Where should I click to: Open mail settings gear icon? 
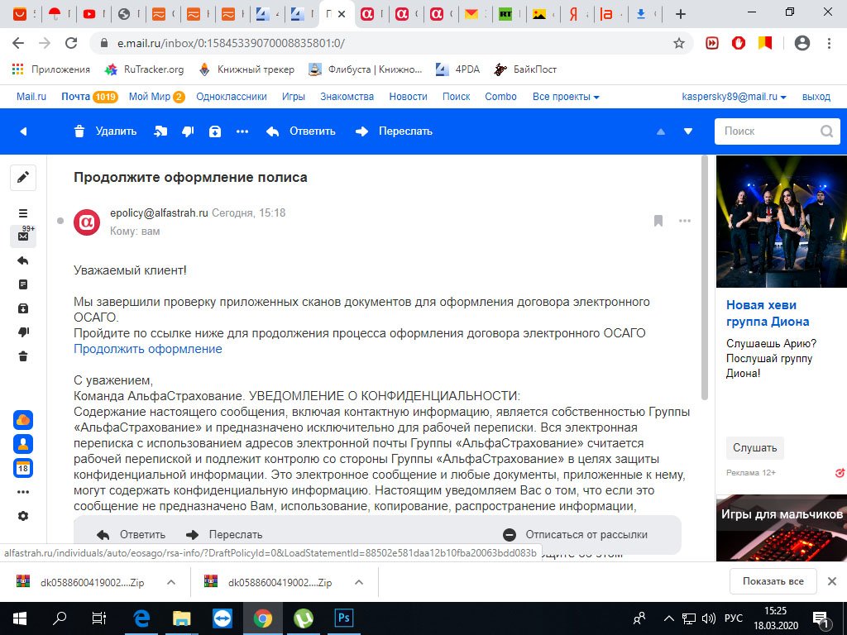click(x=23, y=516)
